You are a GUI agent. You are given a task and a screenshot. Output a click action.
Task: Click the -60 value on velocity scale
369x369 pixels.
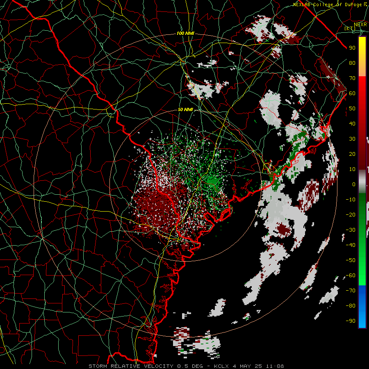coord(351,276)
